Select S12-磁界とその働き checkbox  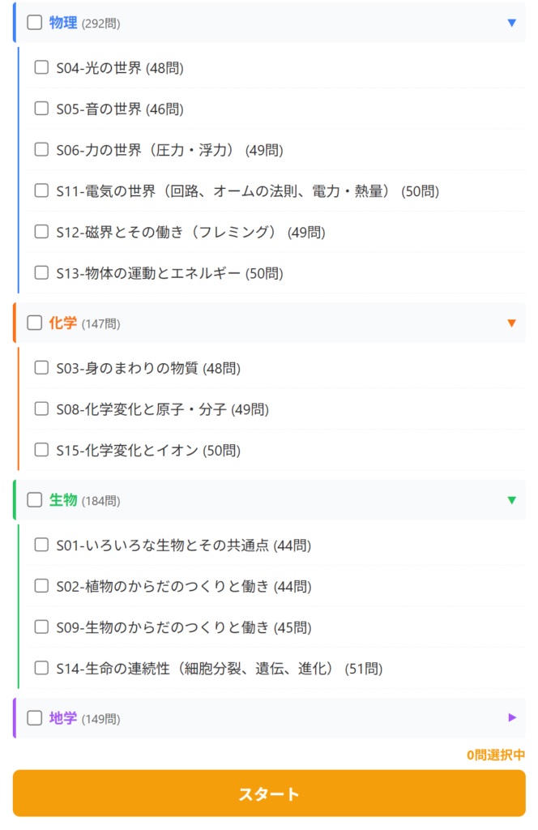tap(41, 232)
